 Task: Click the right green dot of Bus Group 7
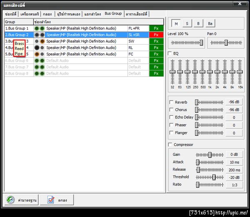pos(42,67)
